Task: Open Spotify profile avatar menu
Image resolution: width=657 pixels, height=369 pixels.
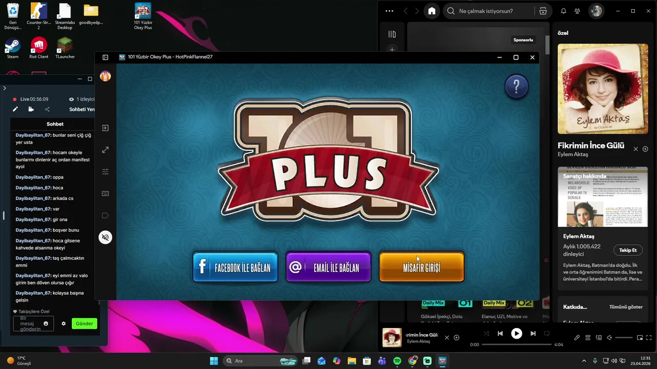Action: [x=596, y=11]
